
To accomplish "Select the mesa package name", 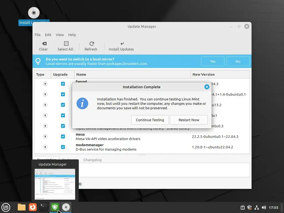I will [x=80, y=135].
